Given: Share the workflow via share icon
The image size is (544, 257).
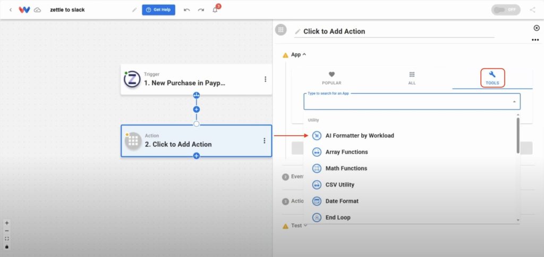Looking at the screenshot, I should pos(532,10).
